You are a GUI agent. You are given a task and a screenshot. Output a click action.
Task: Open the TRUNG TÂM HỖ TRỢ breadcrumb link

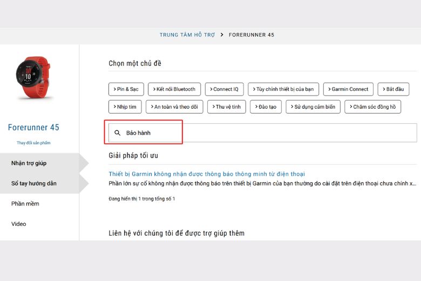[187, 35]
